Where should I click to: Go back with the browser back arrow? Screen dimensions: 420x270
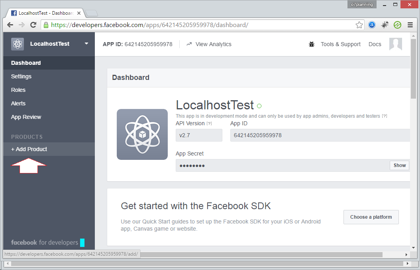pyautogui.click(x=10, y=25)
